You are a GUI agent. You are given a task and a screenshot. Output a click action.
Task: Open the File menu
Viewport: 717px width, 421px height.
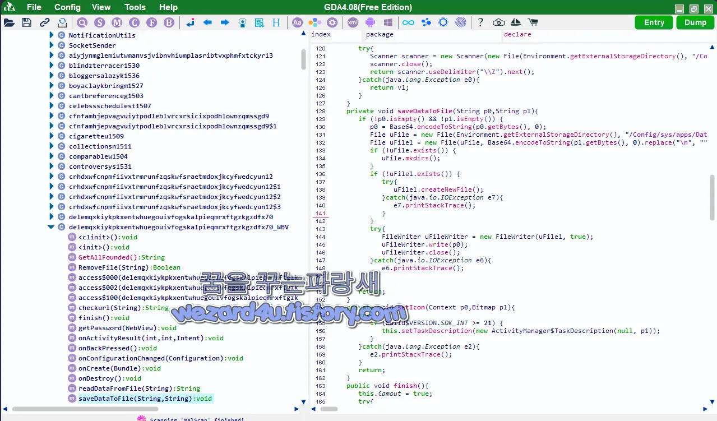[34, 7]
